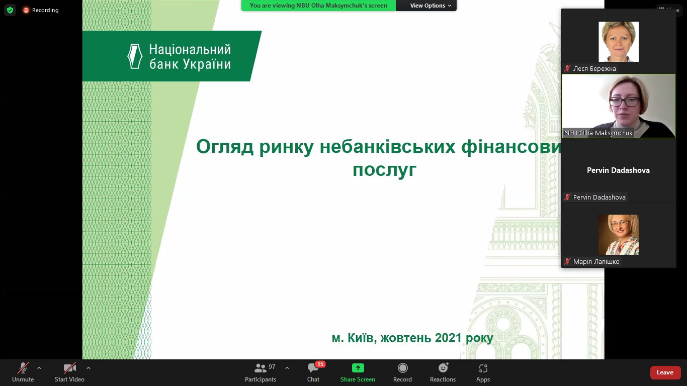Viewport: 687px width, 386px height.
Task: Unmute the microphone
Action: click(23, 372)
